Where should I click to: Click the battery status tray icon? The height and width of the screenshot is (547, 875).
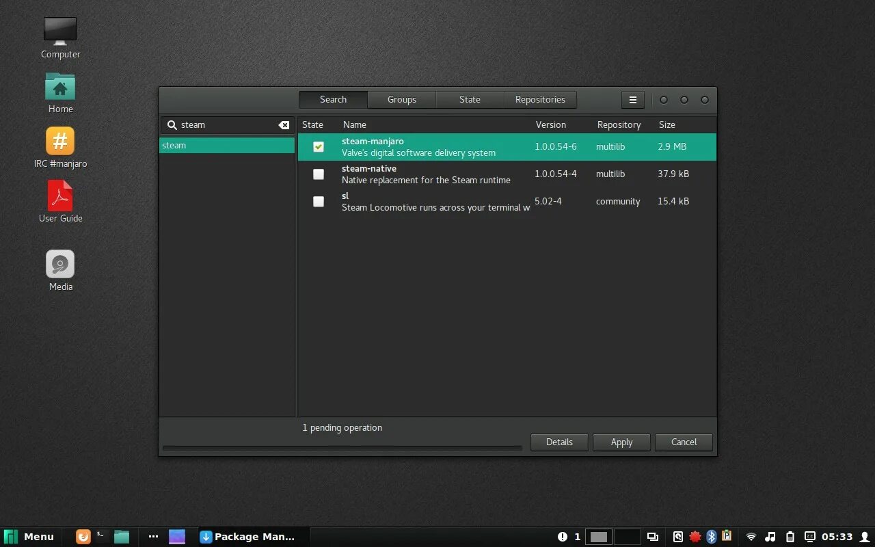[x=790, y=537]
